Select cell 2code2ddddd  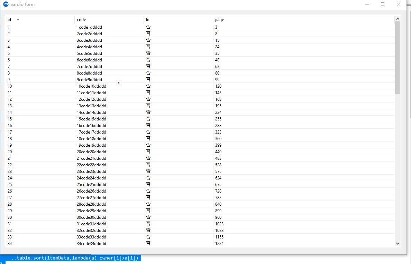click(x=89, y=34)
